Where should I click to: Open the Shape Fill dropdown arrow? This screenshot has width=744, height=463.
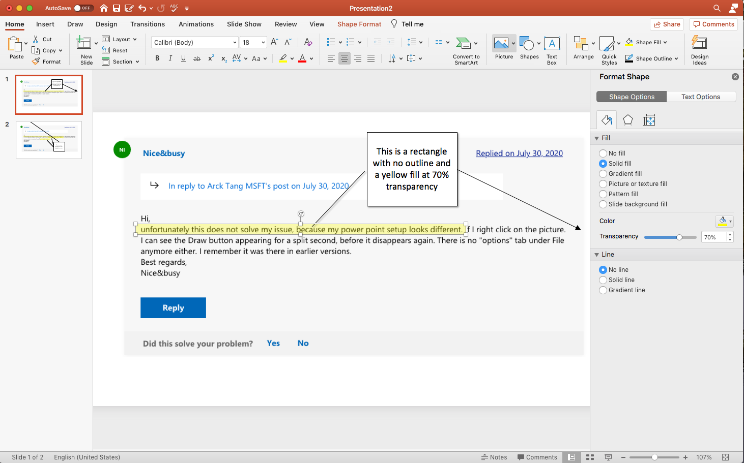click(x=665, y=43)
